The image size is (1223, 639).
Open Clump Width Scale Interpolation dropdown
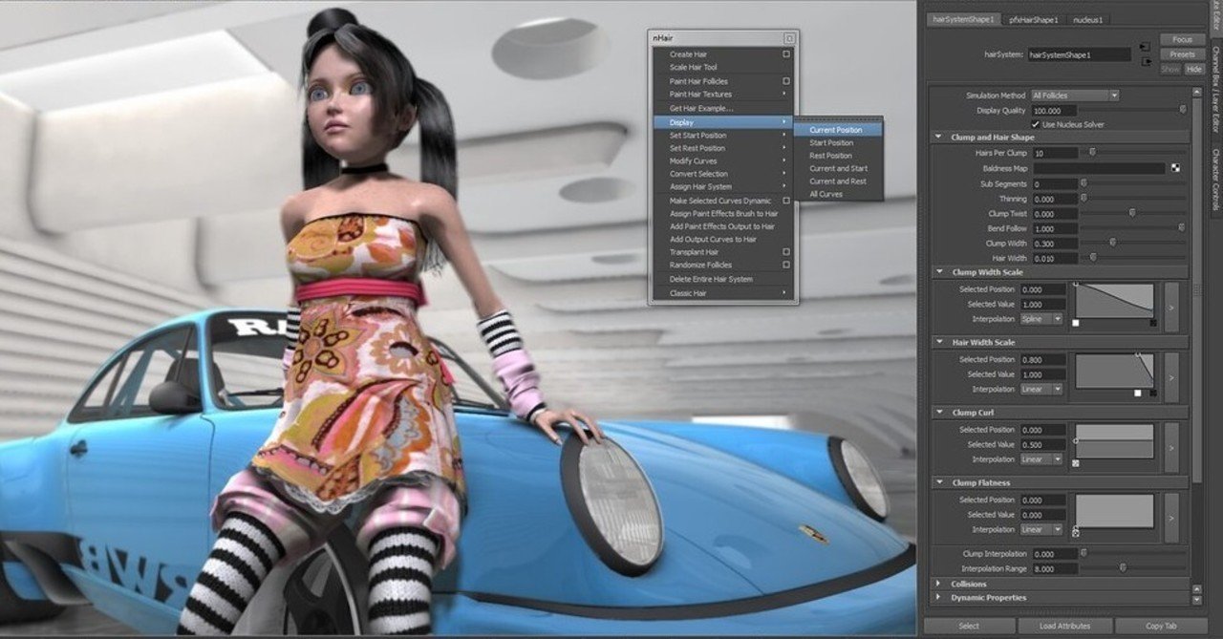coord(1041,319)
